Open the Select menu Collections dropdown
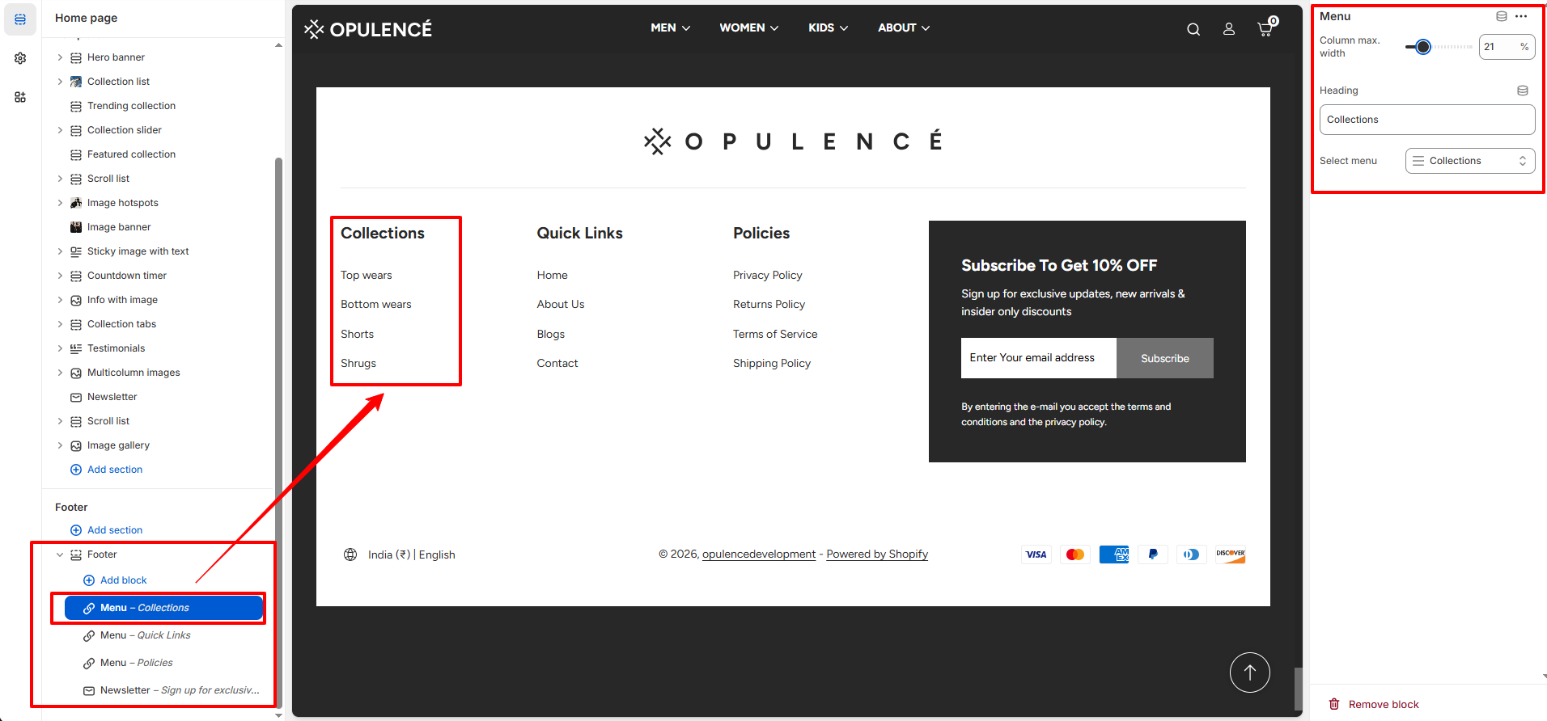Viewport: 1547px width, 721px height. click(x=1470, y=161)
